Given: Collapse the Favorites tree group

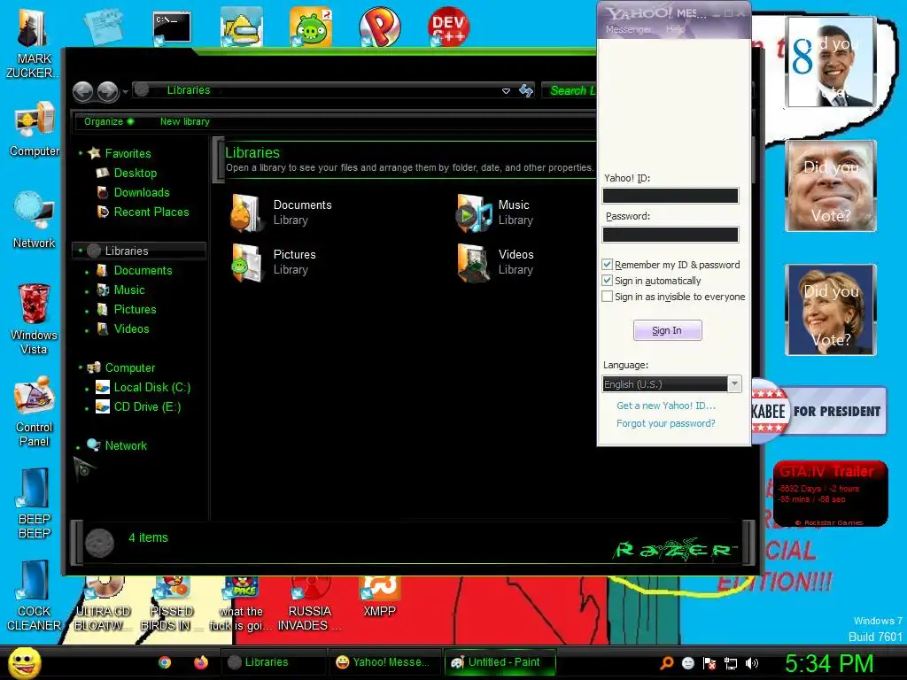Looking at the screenshot, I should coord(81,153).
